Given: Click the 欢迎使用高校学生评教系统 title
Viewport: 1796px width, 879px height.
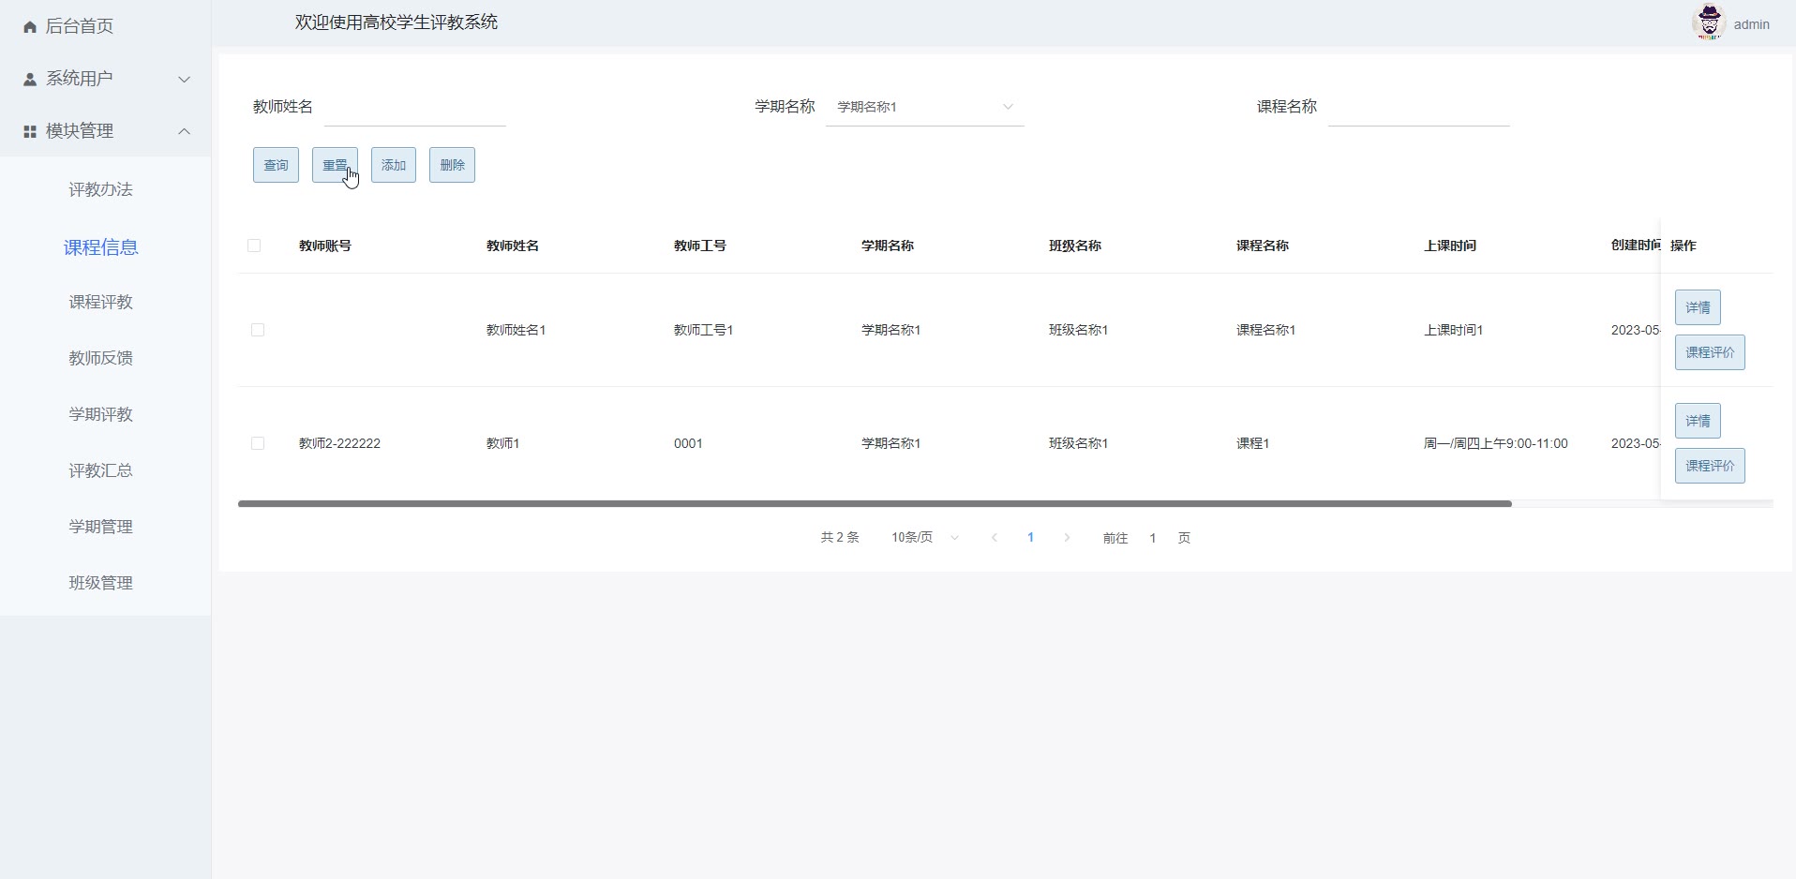Looking at the screenshot, I should 397,22.
